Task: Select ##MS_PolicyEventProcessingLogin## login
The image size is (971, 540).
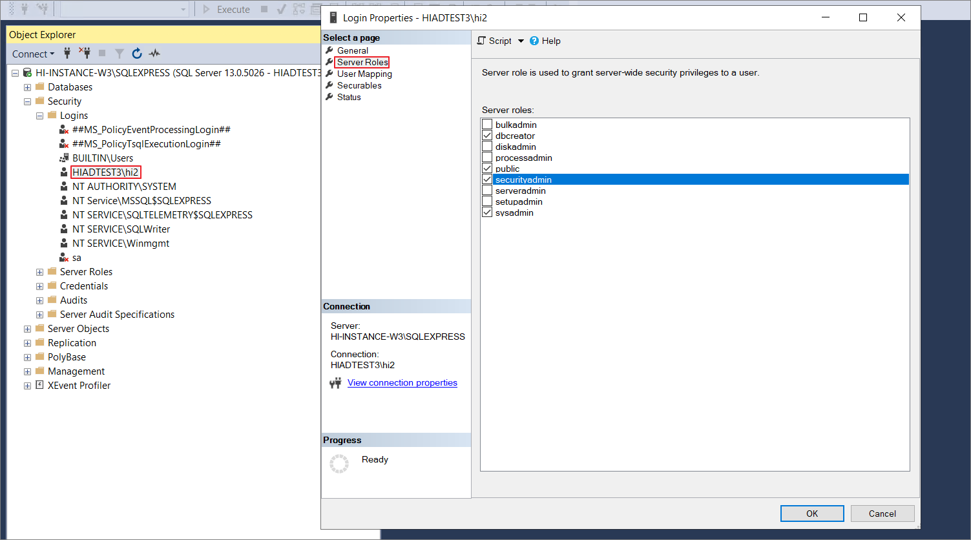Action: pyautogui.click(x=151, y=130)
